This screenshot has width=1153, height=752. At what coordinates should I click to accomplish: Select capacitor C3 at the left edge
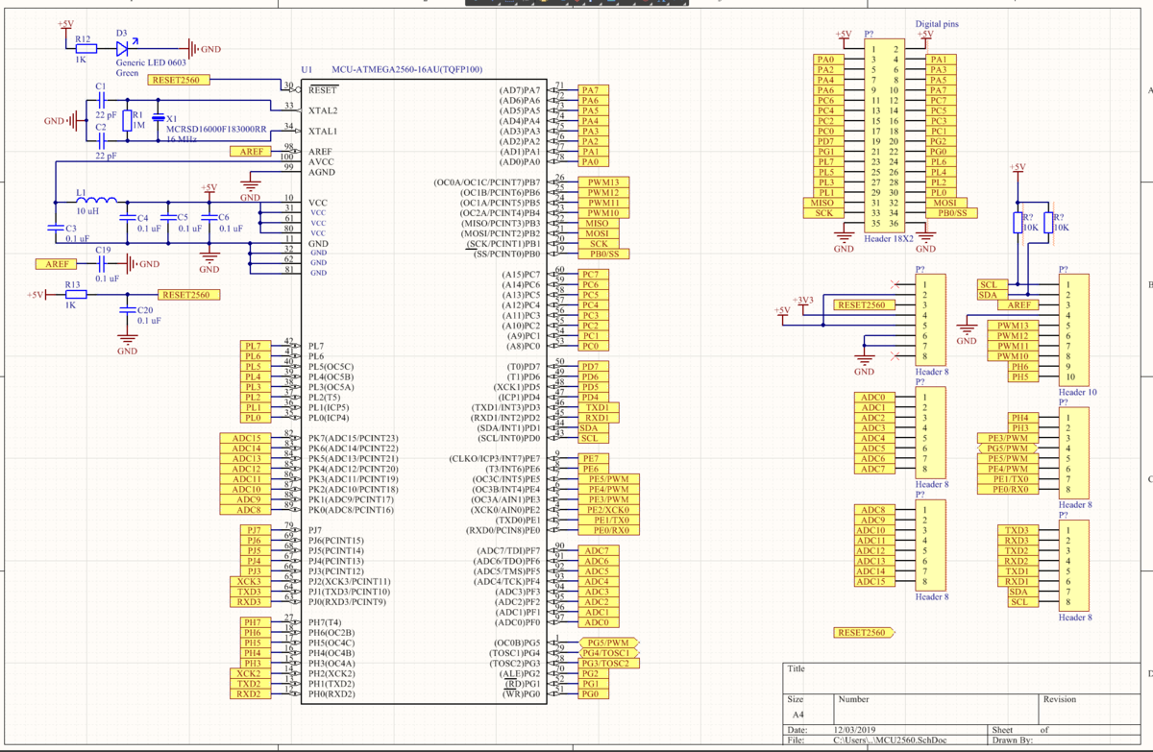(55, 229)
